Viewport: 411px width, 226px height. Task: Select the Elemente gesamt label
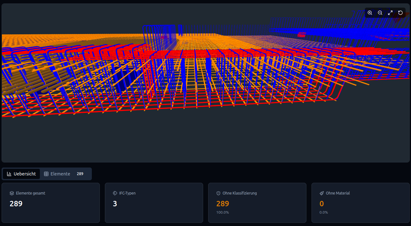click(x=31, y=193)
